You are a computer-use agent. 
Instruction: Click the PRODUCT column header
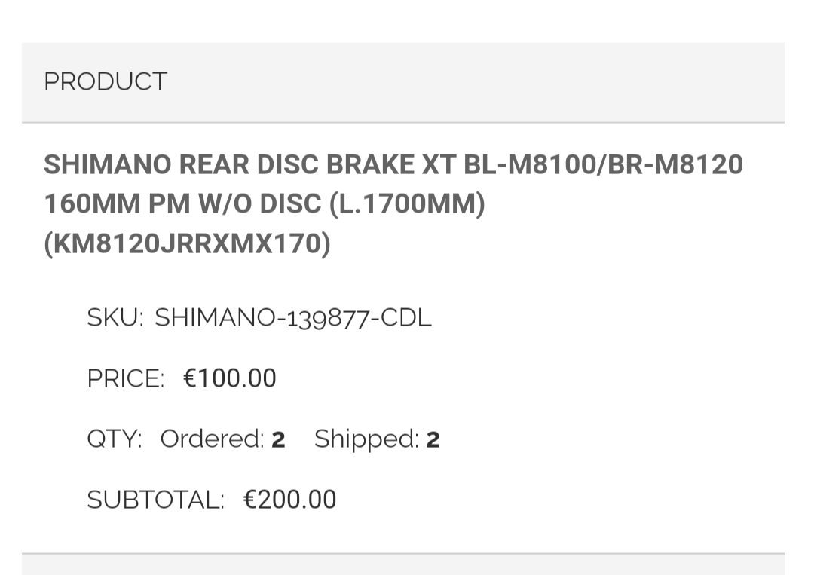(x=106, y=81)
